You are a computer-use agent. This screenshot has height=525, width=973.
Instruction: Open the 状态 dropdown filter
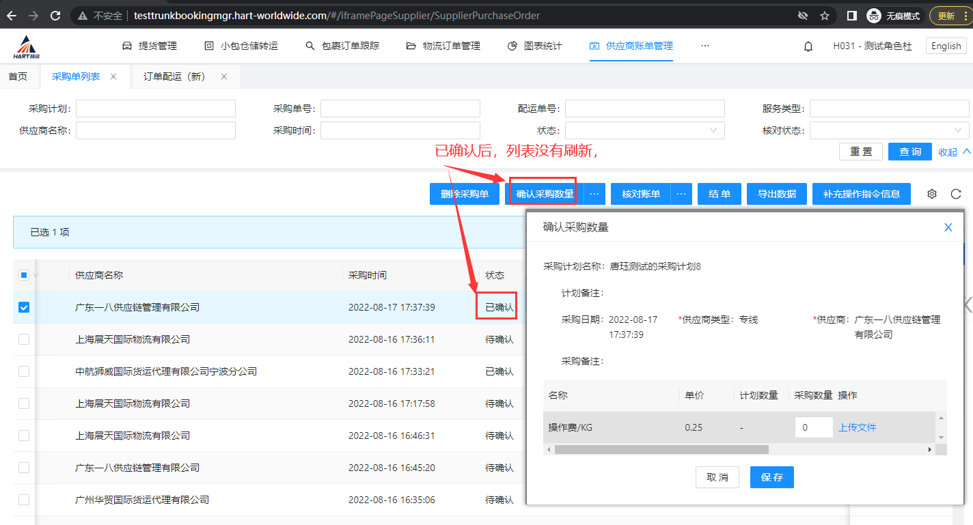(644, 130)
